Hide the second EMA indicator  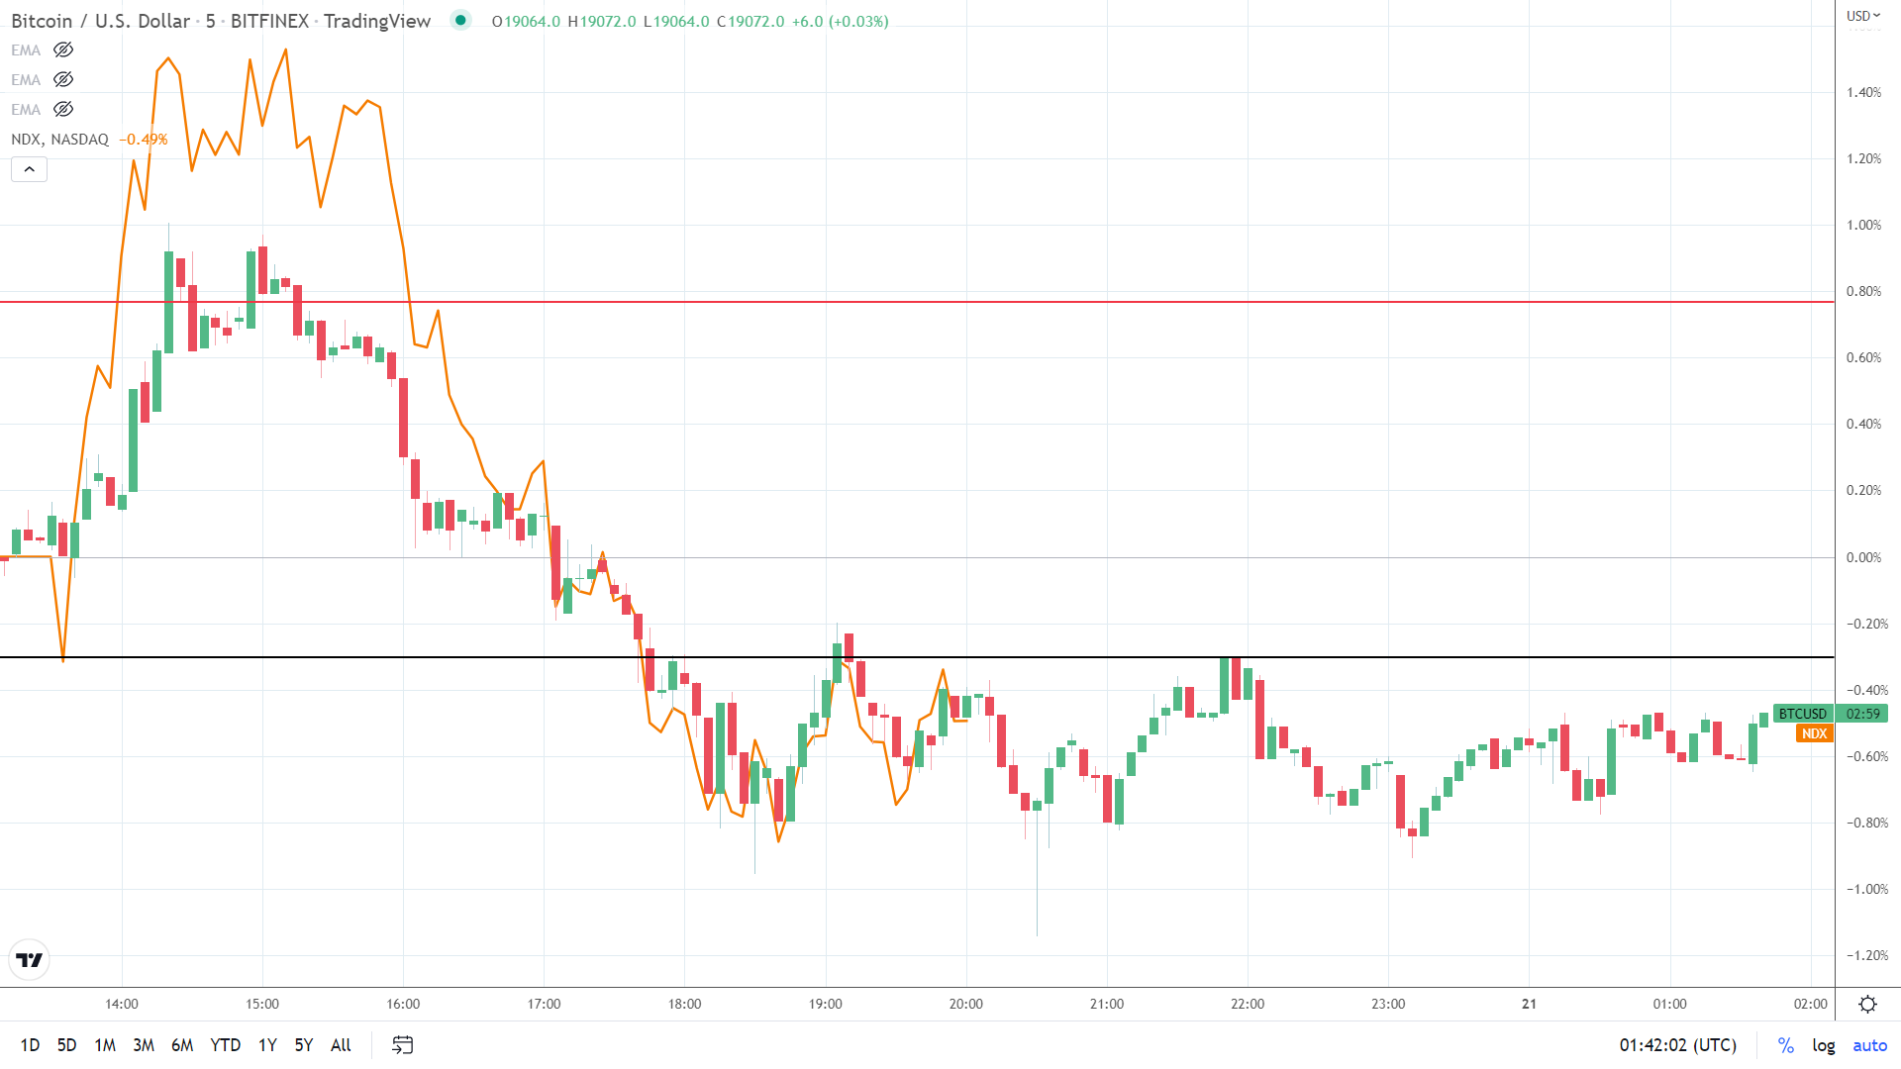pos(62,79)
